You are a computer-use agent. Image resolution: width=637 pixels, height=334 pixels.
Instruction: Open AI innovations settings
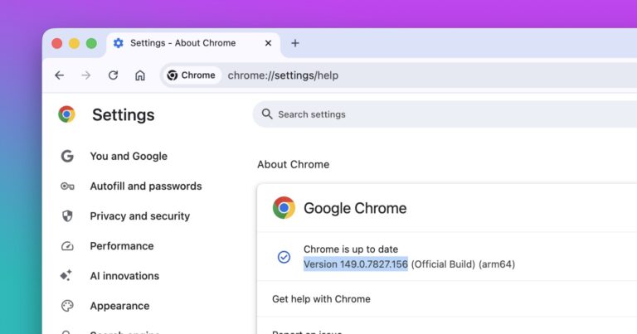coord(124,276)
